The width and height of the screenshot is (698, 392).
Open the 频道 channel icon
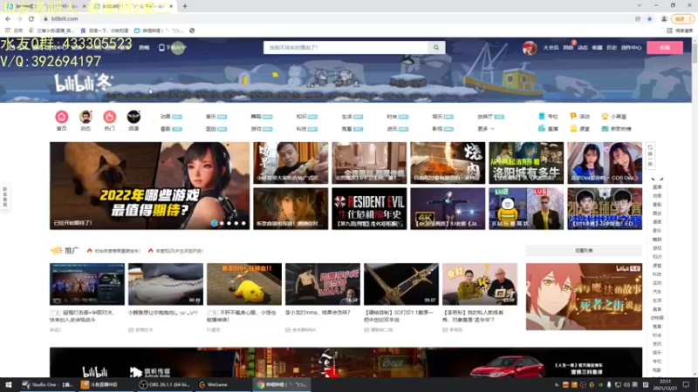[133, 117]
